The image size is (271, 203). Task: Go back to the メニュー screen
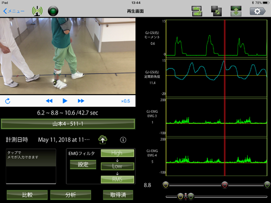click(x=14, y=11)
